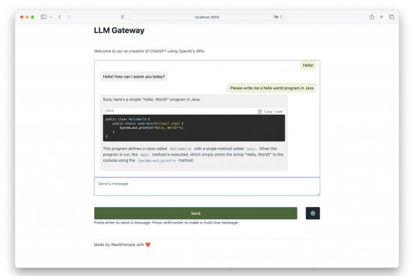Show the tab overview
The width and height of the screenshot is (414, 276).
tap(392, 17)
